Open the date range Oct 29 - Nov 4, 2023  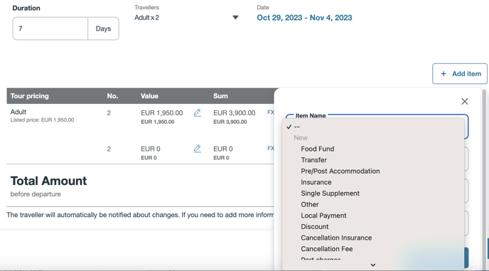pyautogui.click(x=304, y=18)
